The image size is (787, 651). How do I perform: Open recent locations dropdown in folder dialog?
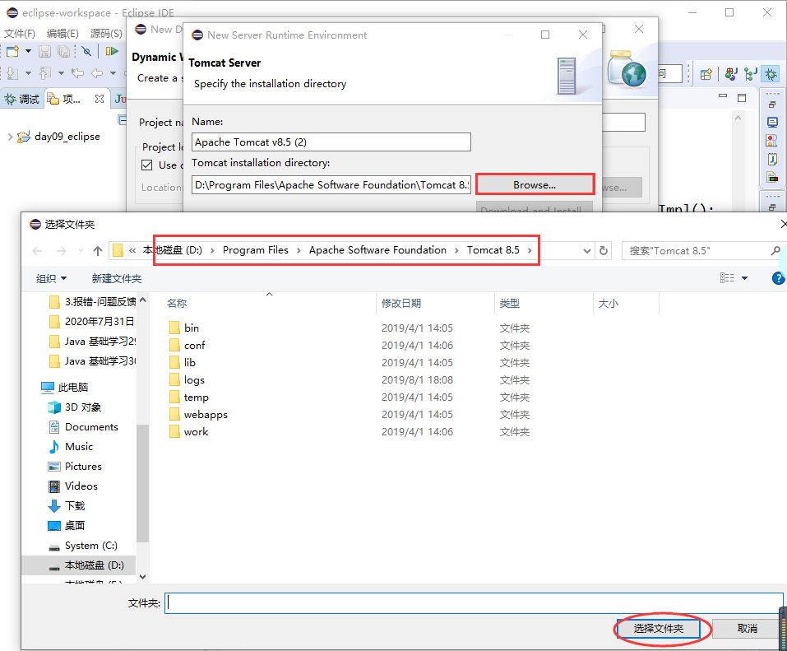(81, 251)
